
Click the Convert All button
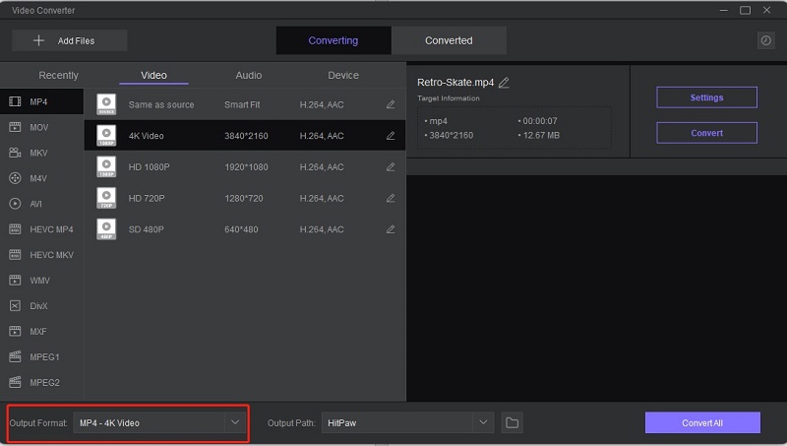pos(702,423)
